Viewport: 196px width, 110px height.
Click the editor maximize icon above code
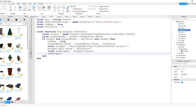tap(169, 16)
